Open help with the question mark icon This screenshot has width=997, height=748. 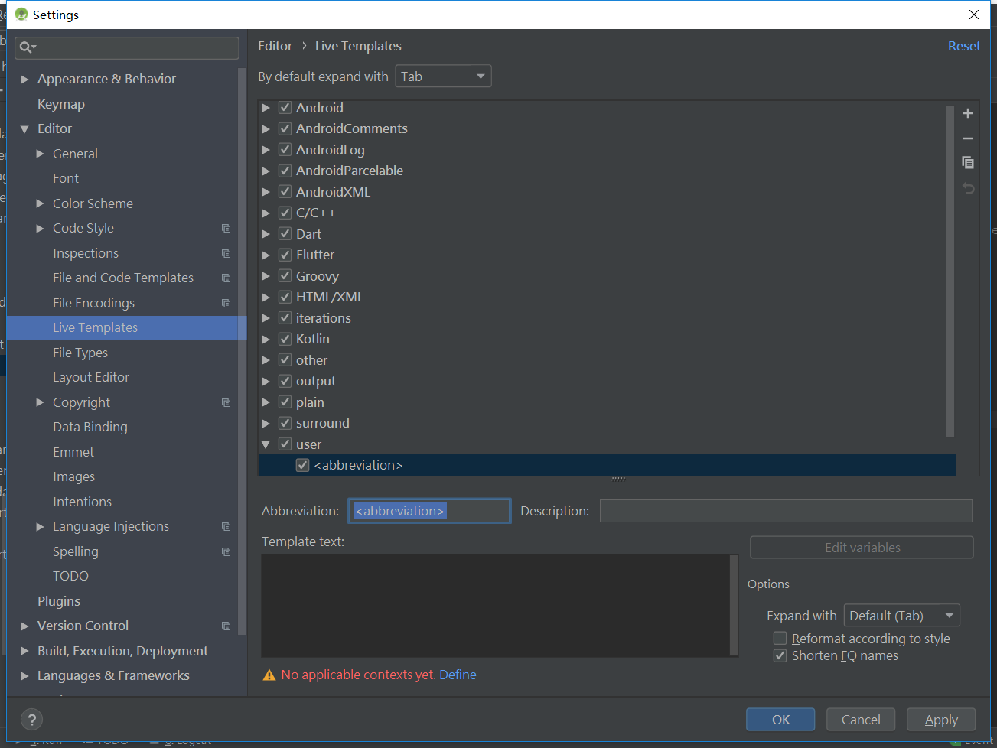coord(31,720)
